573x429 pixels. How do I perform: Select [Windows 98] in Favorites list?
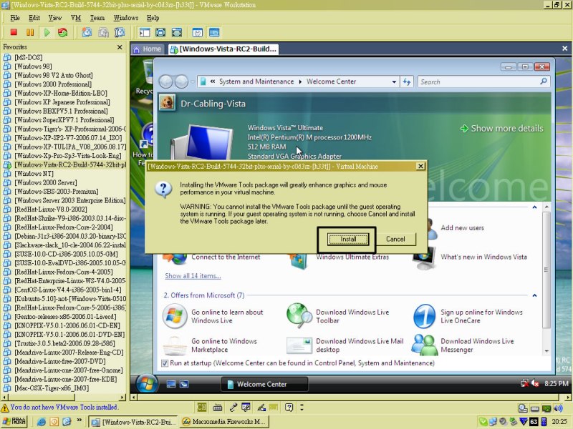[x=33, y=66]
